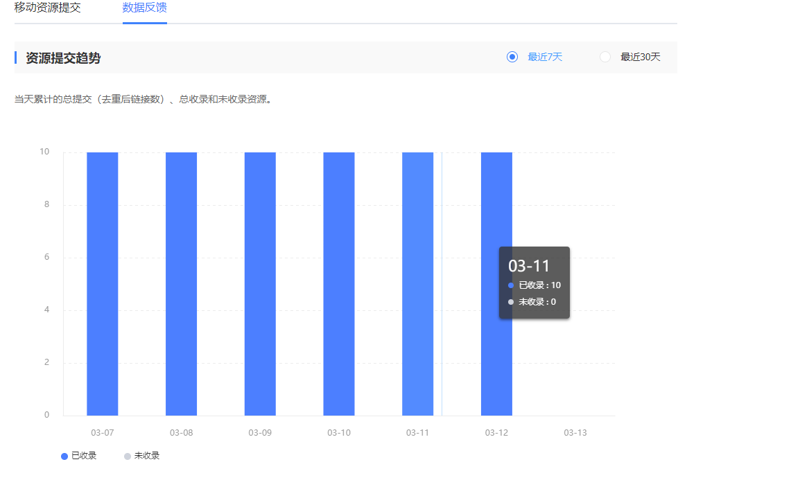The image size is (800, 498).
Task: Click the blue accent bar beside 资源提交趋势
Action: (15, 57)
